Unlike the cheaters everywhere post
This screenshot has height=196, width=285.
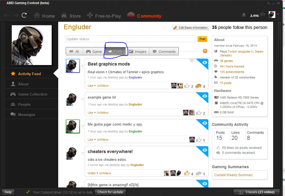click(x=91, y=173)
